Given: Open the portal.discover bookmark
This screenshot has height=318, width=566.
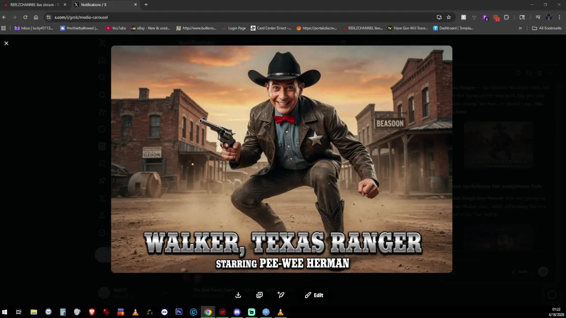Looking at the screenshot, I should (x=317, y=28).
